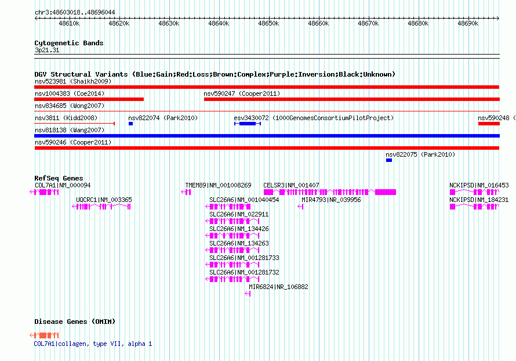The height and width of the screenshot is (361, 516).
Task: Click the CELSR3|NM_001407 gene name text
Action: pyautogui.click(x=291, y=186)
